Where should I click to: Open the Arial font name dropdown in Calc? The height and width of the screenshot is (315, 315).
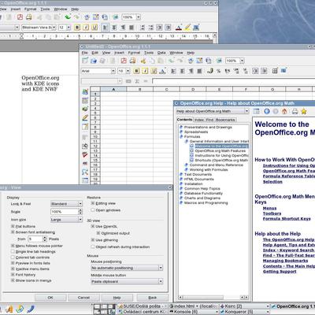pos(113,71)
